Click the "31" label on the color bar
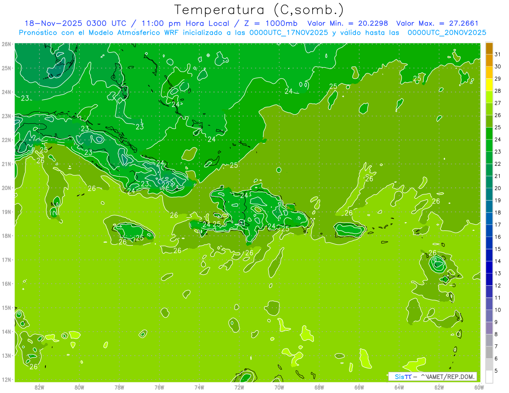Viewport: 509px width, 393px height. point(498,54)
